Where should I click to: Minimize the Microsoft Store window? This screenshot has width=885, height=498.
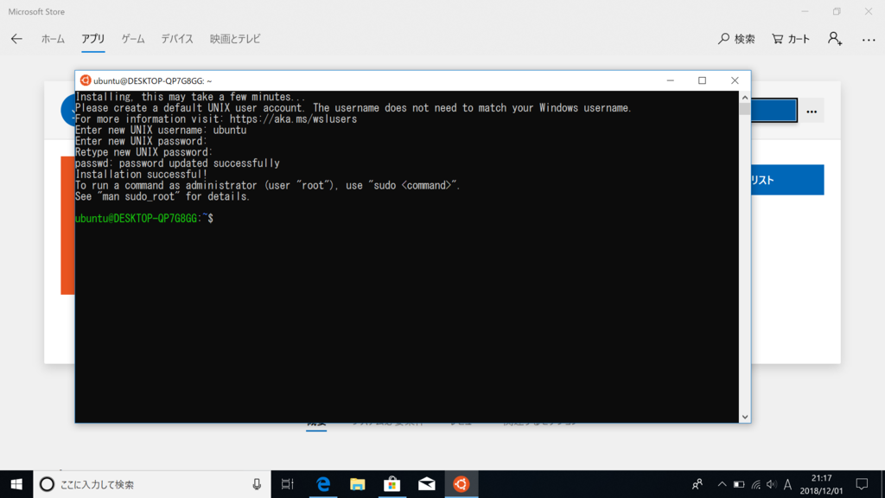pyautogui.click(x=805, y=11)
